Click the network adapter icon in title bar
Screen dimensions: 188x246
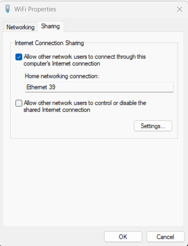pyautogui.click(x=8, y=9)
